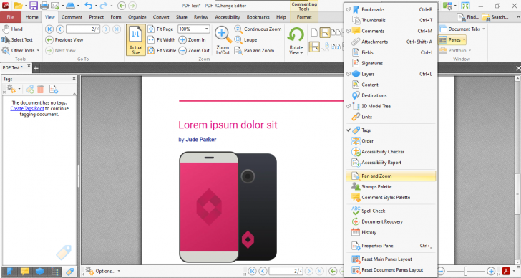Screen dimensions: 521x278
Task: Open the Loupe tool
Action: (246, 39)
